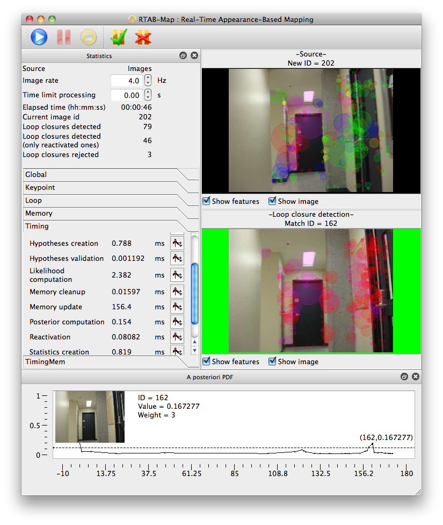
Task: Open the plot icon for Hypotheses creation
Action: pos(177,243)
